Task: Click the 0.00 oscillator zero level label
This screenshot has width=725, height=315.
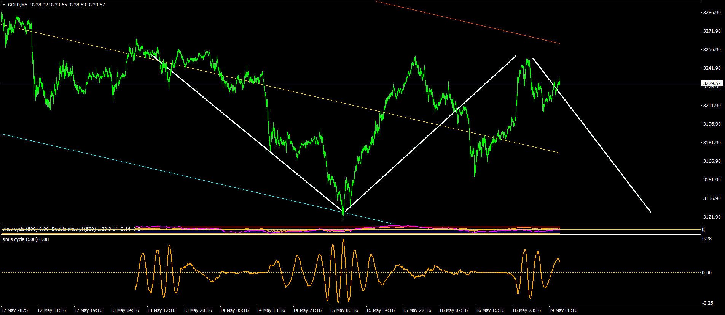Action: click(707, 273)
